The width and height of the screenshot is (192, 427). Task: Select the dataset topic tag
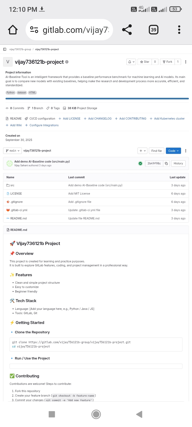[22, 93]
